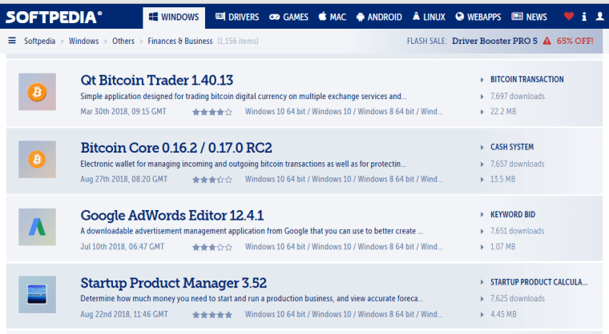
Task: Go to the Games section
Action: (x=288, y=17)
